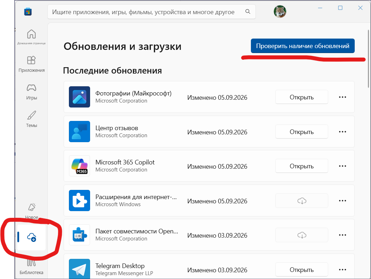Select the Telegram Desktop title text

(120, 266)
